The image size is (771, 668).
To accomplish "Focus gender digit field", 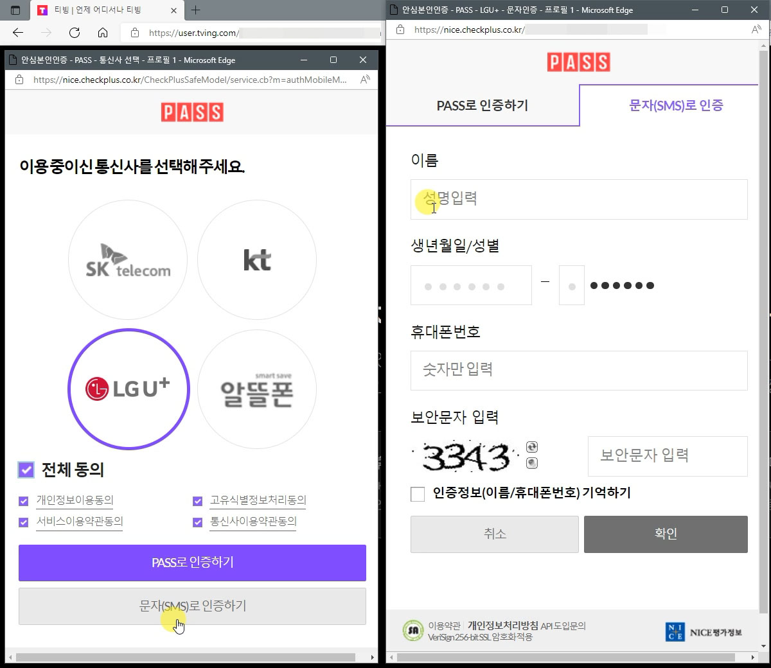I will tap(572, 285).
